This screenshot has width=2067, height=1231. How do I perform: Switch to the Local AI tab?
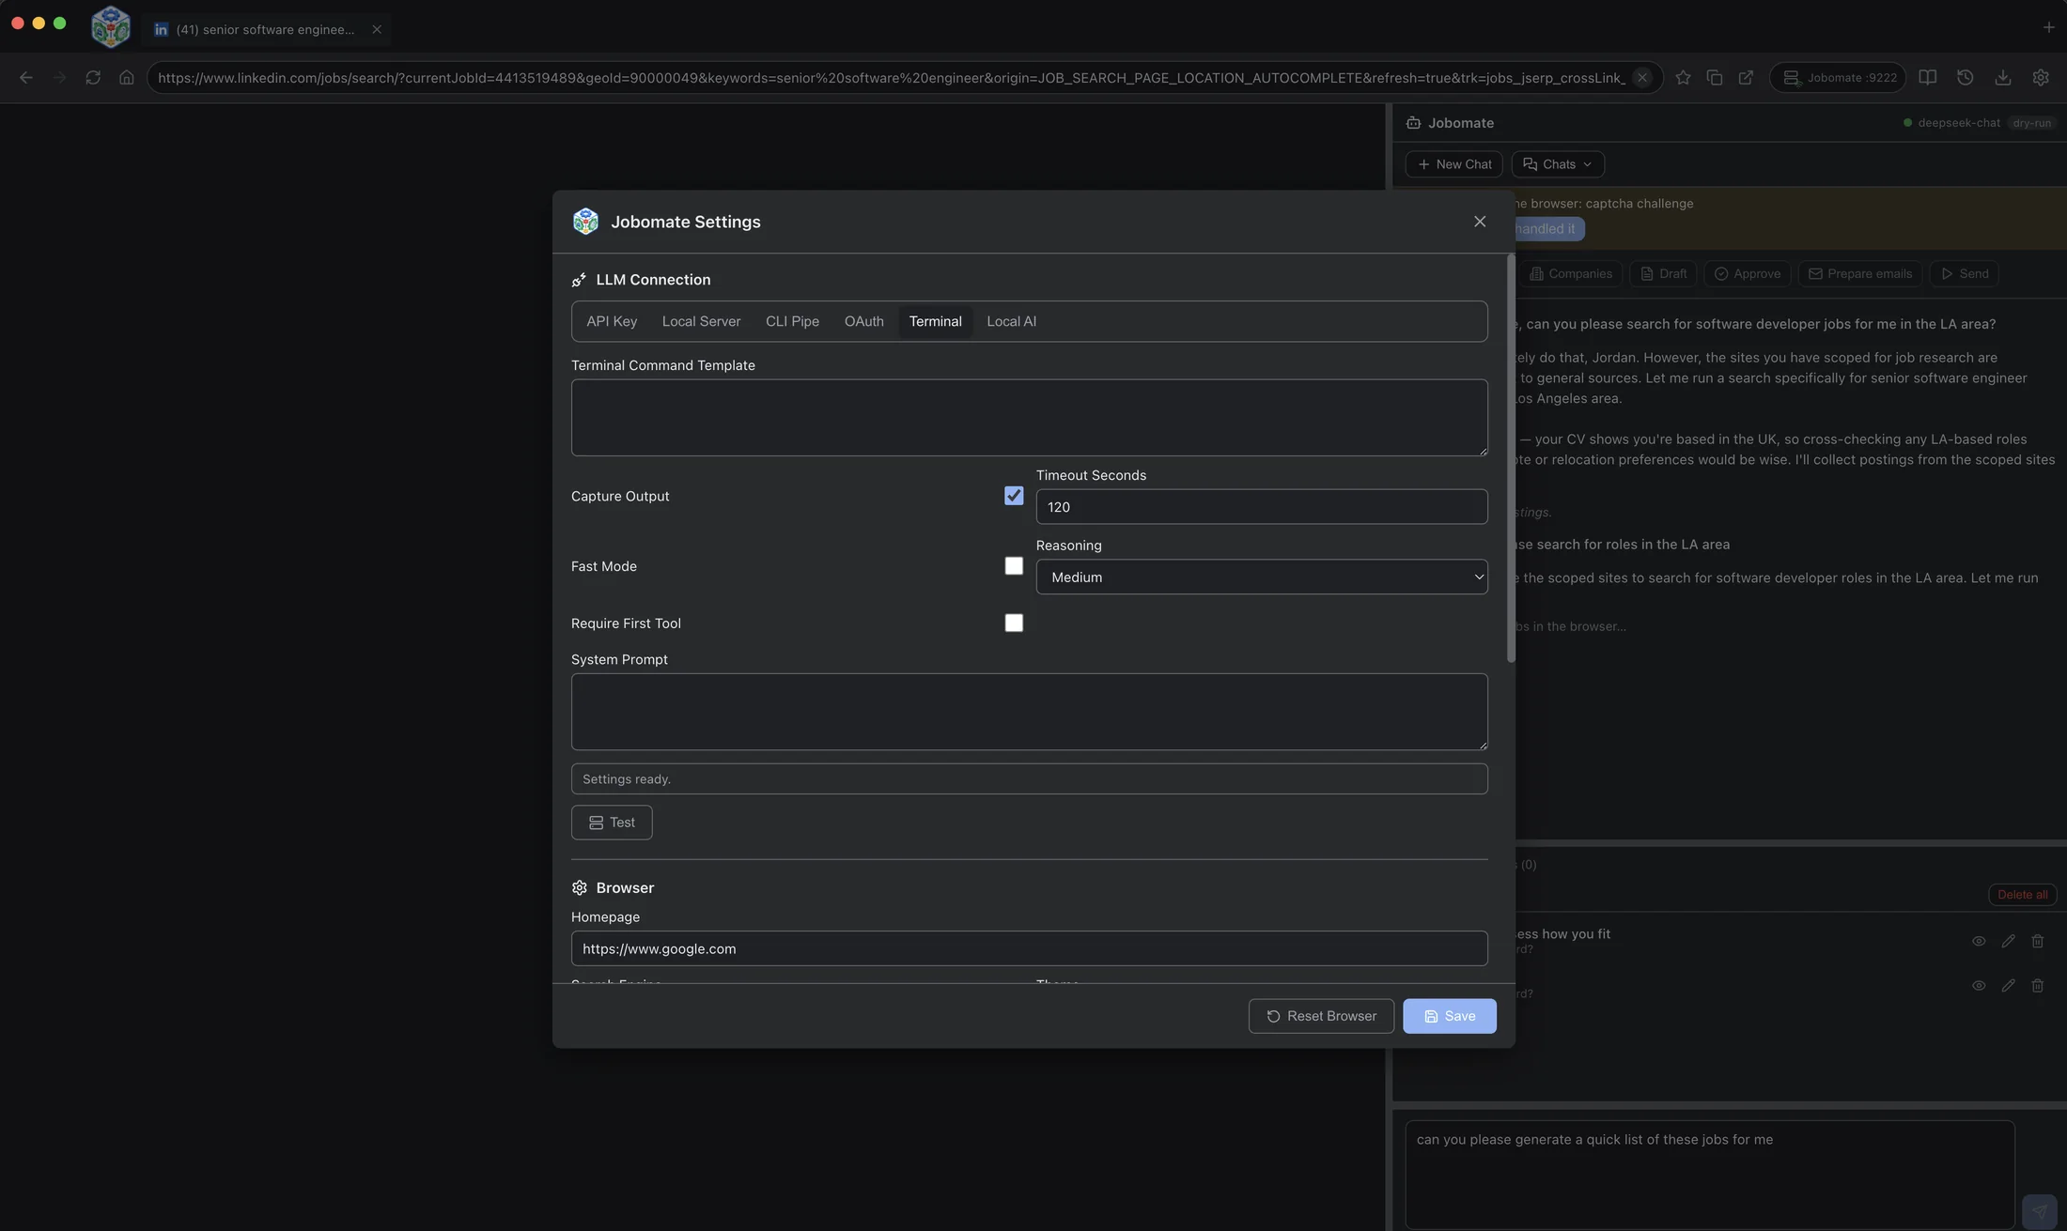point(1011,321)
